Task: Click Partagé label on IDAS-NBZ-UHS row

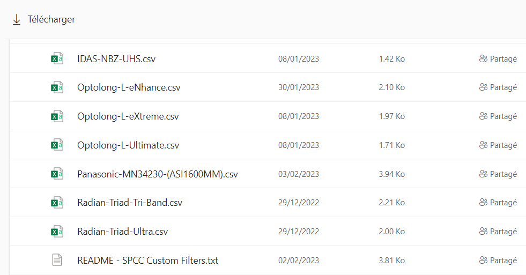Action: (503, 59)
